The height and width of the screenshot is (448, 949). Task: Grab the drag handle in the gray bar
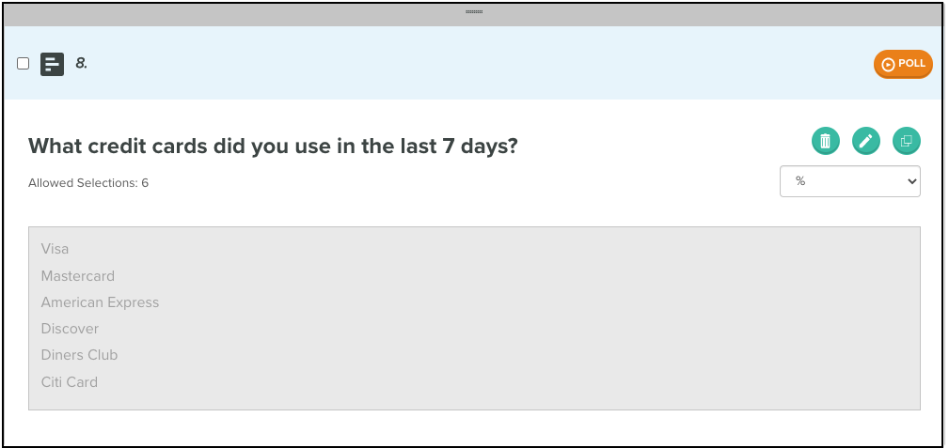tap(474, 11)
